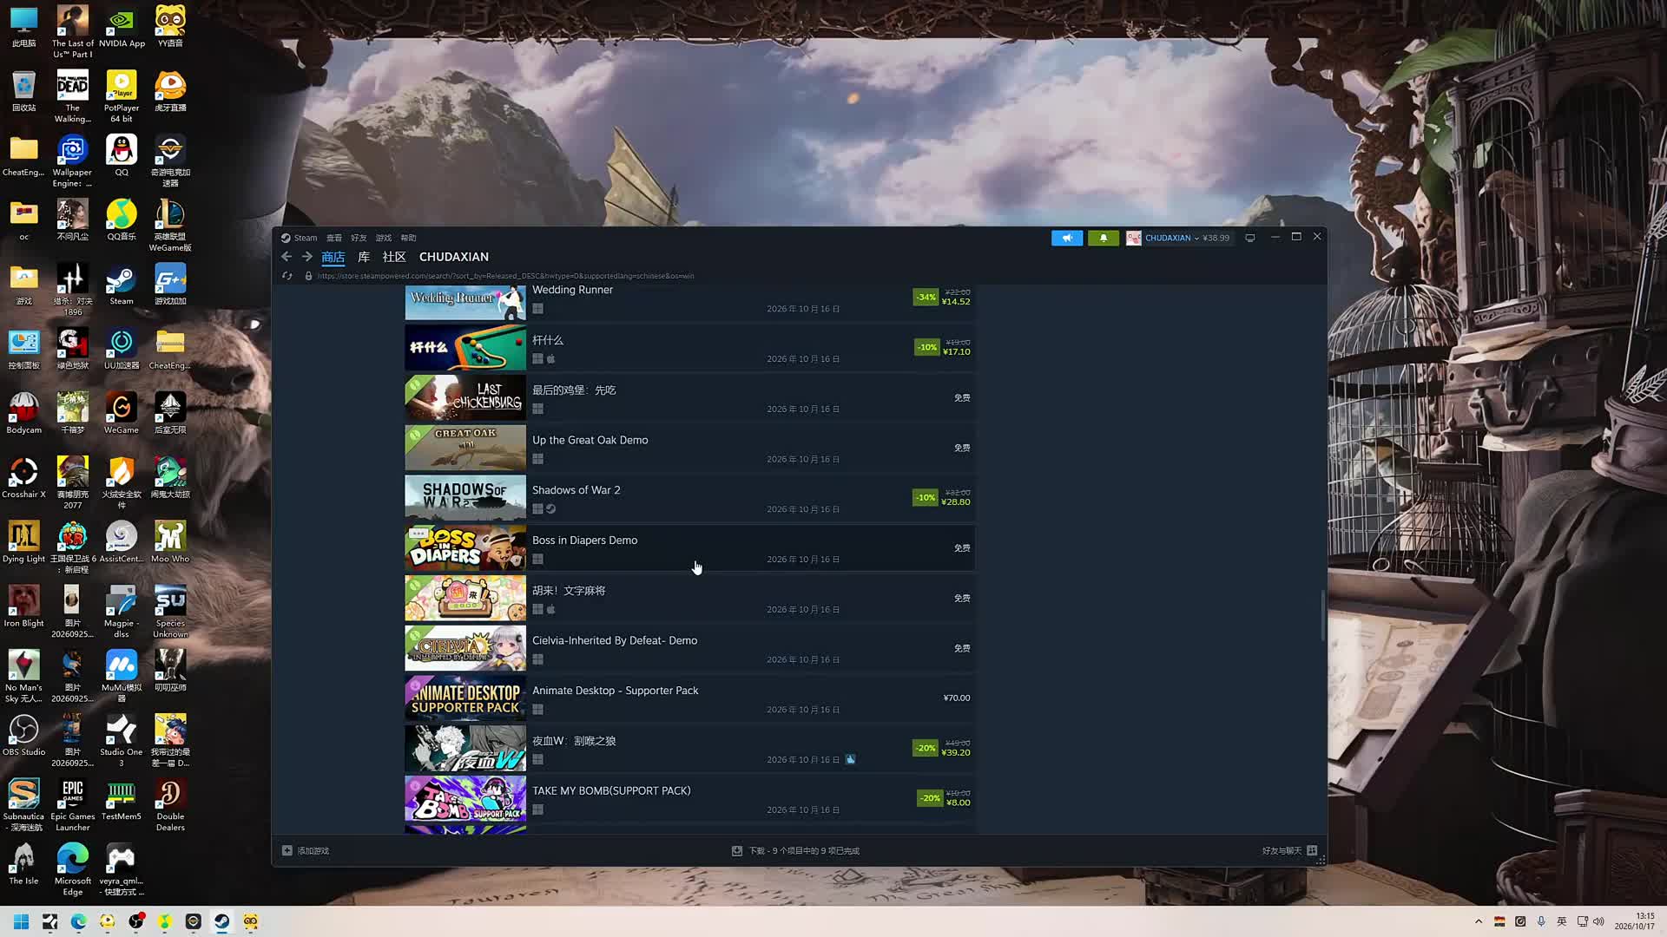The height and width of the screenshot is (937, 1667).
Task: Open Windows Start button
Action: pyautogui.click(x=21, y=921)
